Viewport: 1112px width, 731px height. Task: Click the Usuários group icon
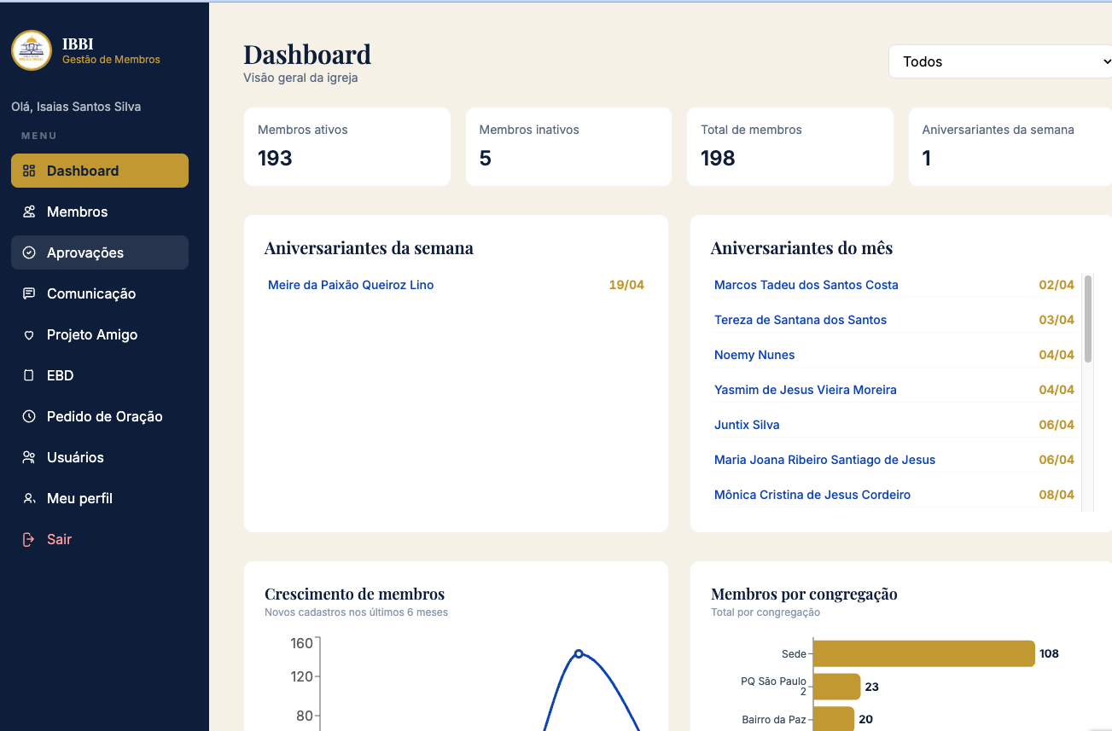[29, 457]
